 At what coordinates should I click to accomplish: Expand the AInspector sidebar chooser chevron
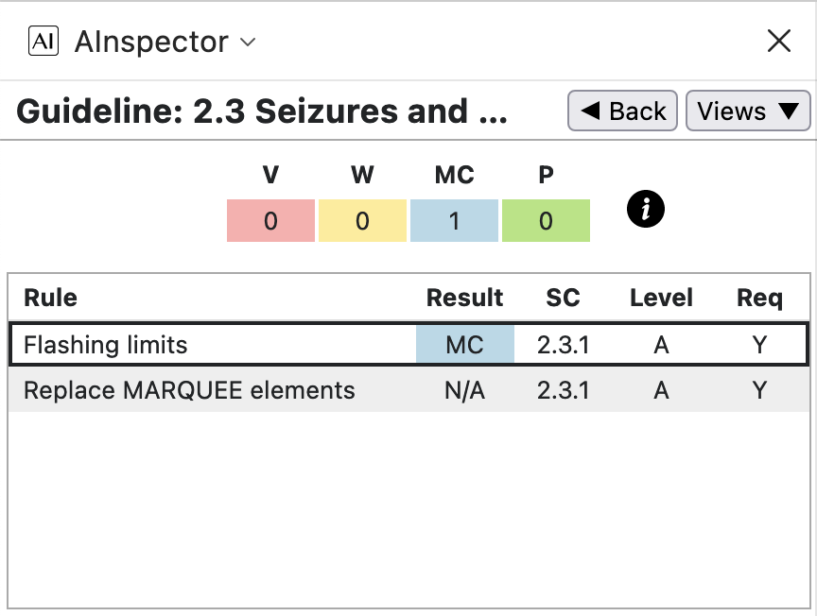248,43
